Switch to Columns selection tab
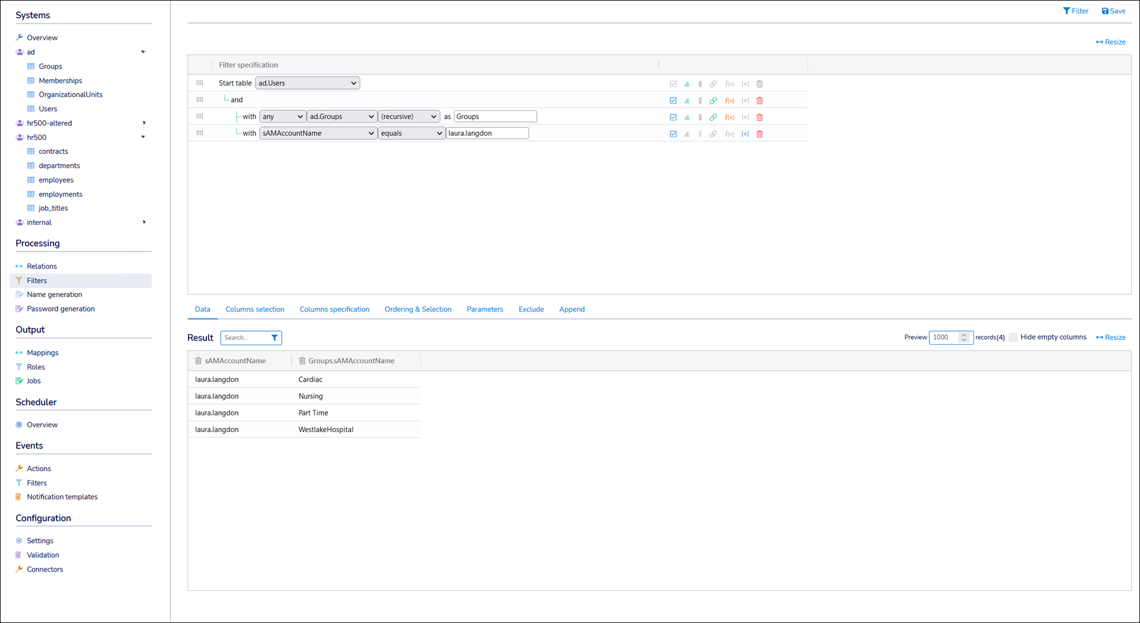Image resolution: width=1140 pixels, height=623 pixels. tap(254, 309)
